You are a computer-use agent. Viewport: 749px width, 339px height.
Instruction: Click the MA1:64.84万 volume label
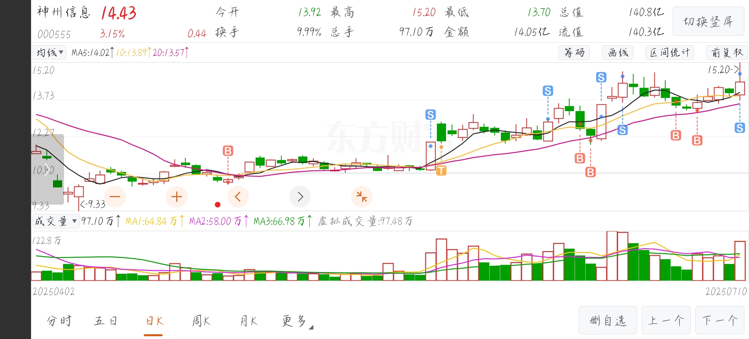point(155,221)
